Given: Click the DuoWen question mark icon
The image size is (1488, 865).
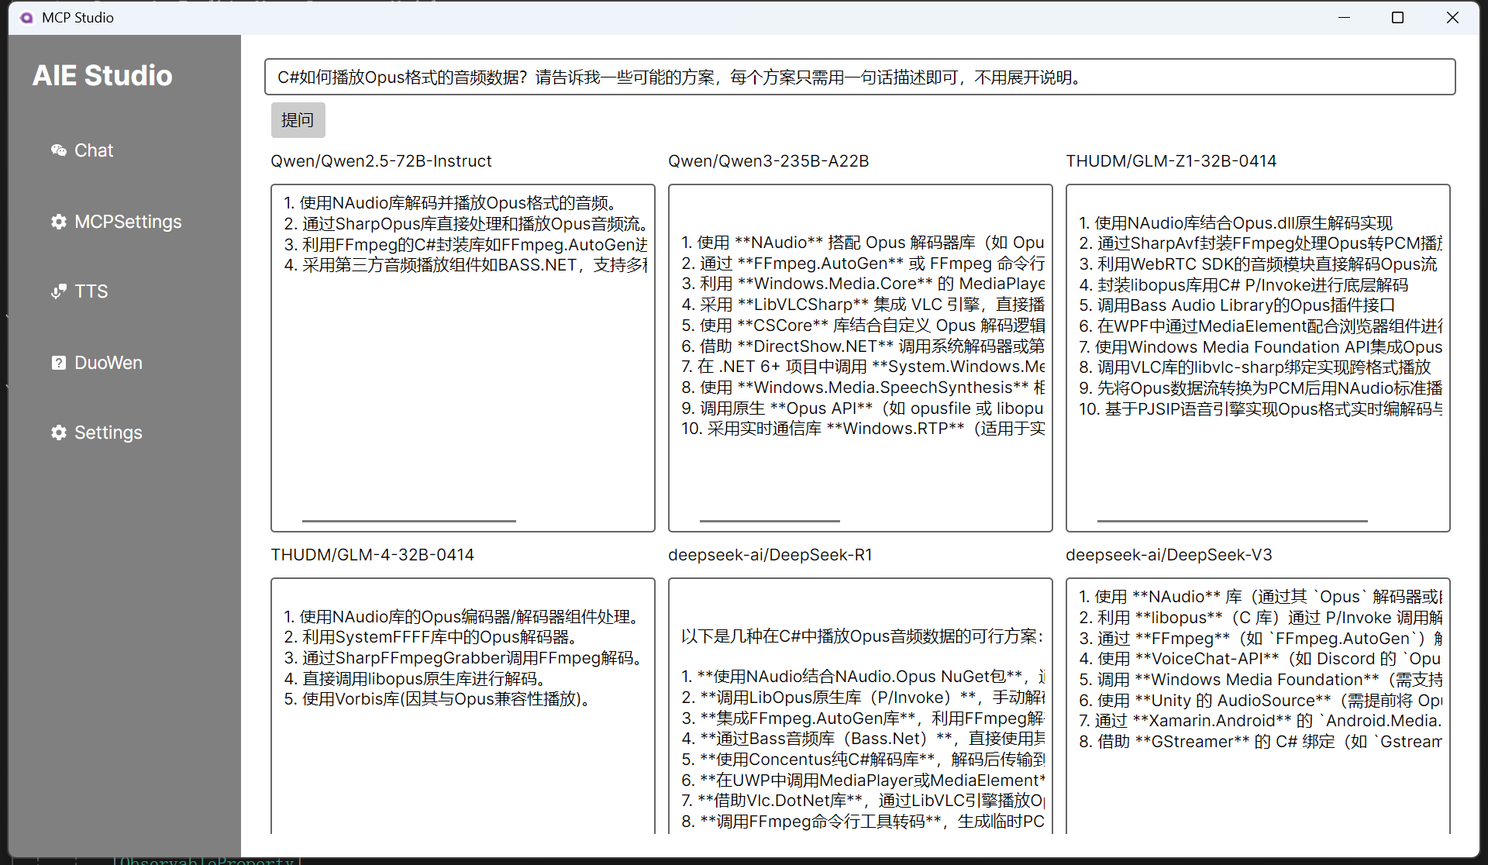Looking at the screenshot, I should [x=58, y=363].
